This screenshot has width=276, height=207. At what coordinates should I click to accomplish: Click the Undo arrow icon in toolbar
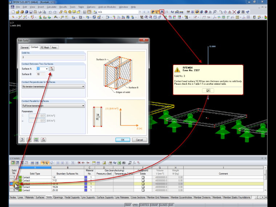pos(50,12)
